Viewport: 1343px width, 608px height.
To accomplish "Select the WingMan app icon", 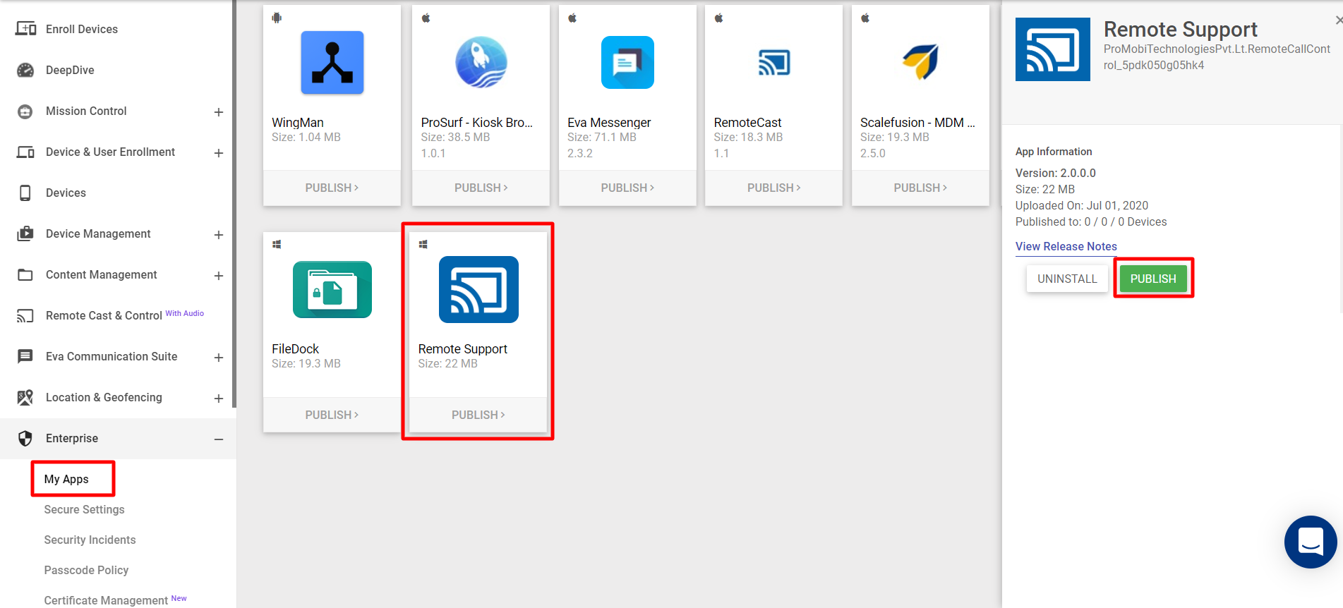I will (332, 63).
